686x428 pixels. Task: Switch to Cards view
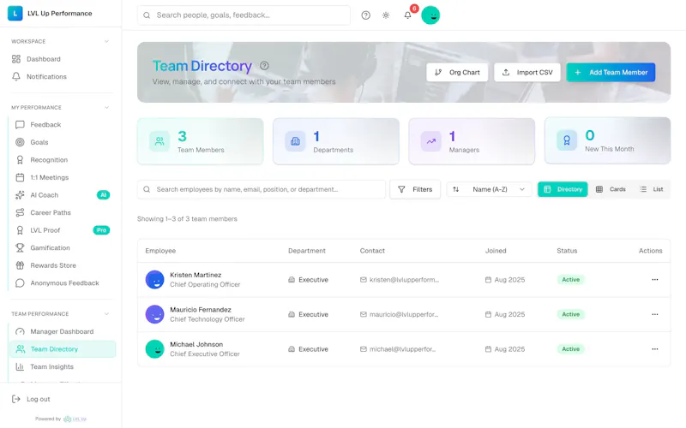pos(611,189)
